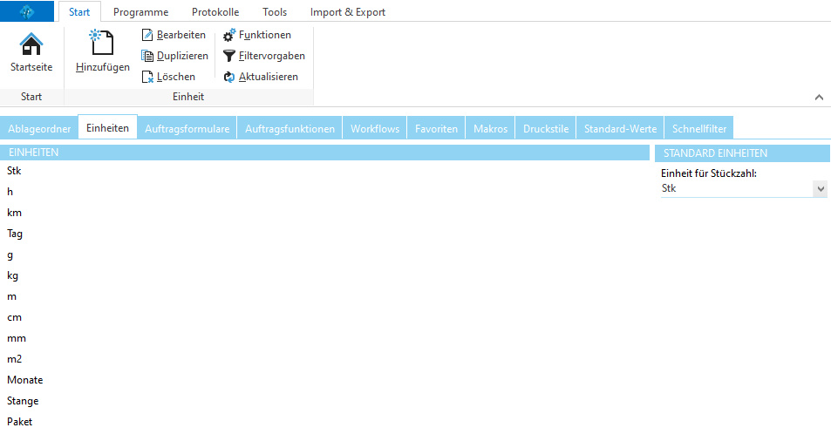This screenshot has width=831, height=448.
Task: Click the Löschen delete icon
Action: (x=147, y=77)
